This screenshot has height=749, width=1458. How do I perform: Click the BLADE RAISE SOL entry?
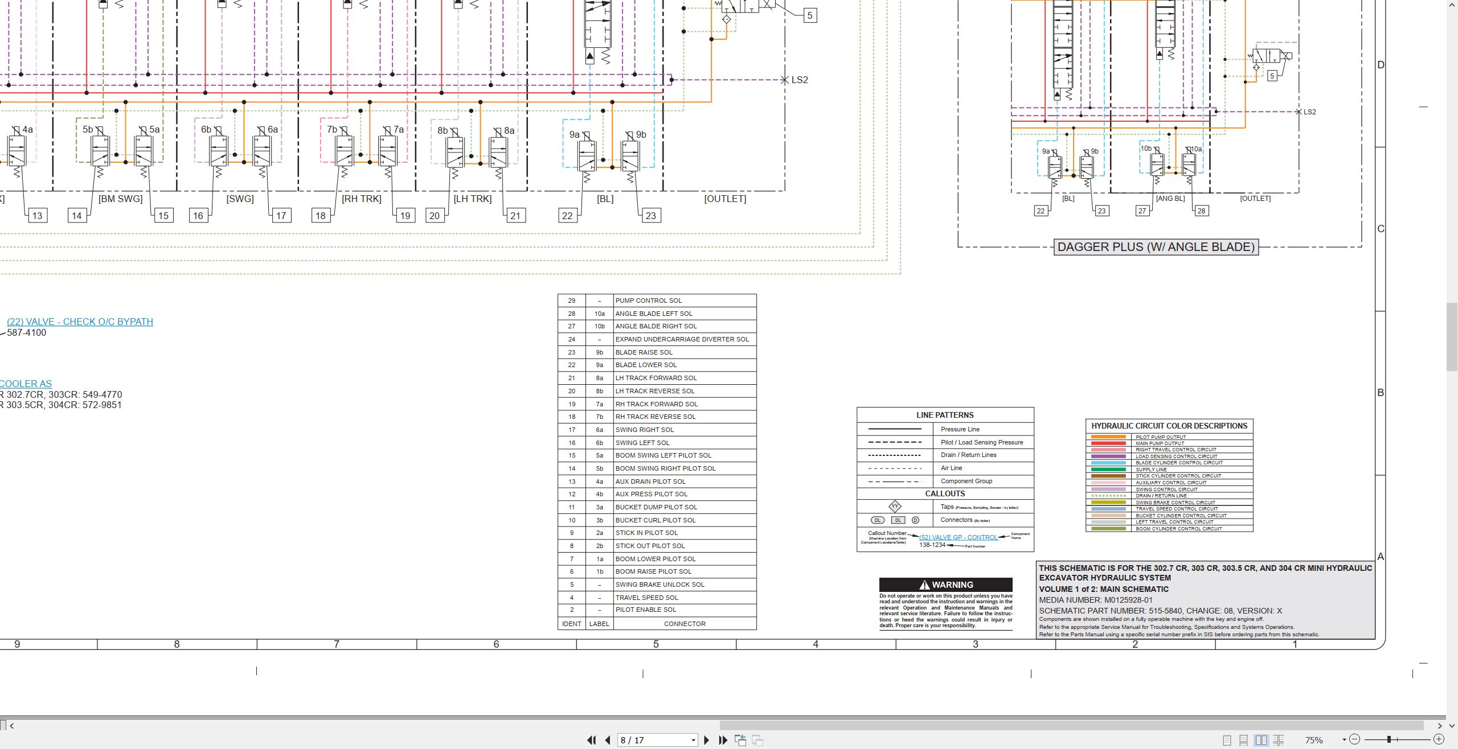tap(644, 352)
